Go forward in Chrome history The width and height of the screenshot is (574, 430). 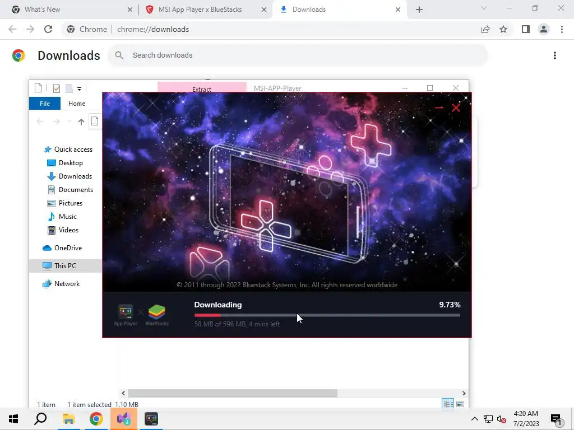click(30, 29)
